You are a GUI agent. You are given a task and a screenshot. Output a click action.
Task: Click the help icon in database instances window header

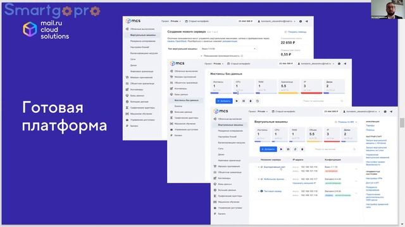(x=339, y=64)
